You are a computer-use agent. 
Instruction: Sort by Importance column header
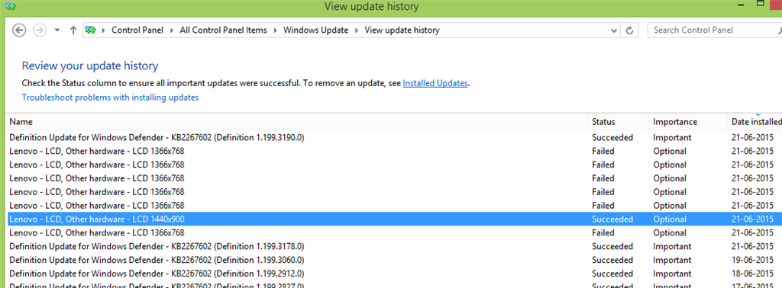[688, 122]
